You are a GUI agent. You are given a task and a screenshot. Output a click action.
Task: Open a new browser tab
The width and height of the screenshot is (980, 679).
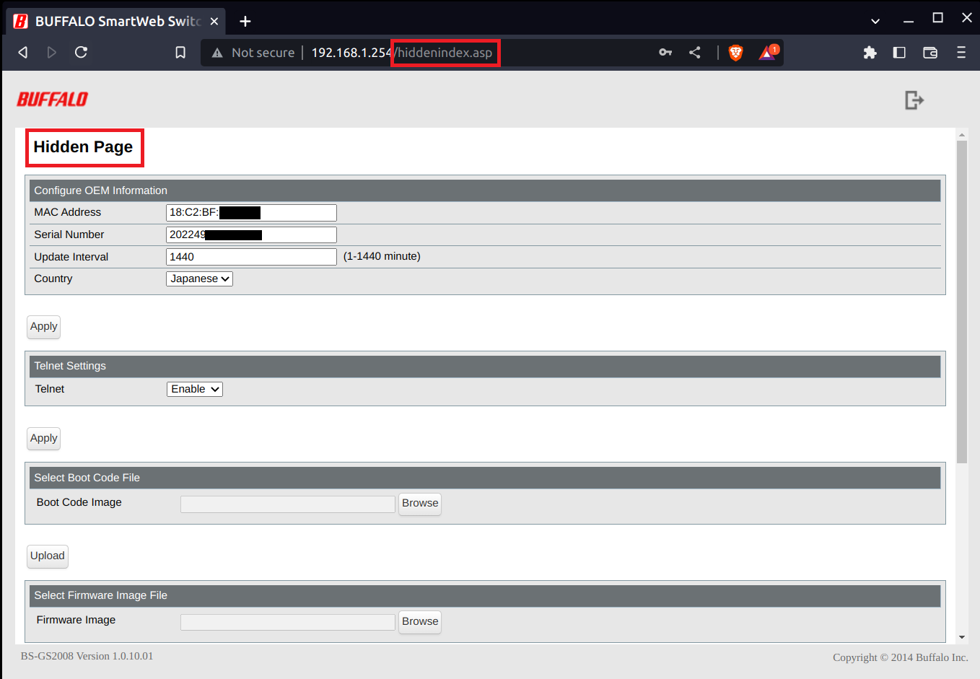245,21
